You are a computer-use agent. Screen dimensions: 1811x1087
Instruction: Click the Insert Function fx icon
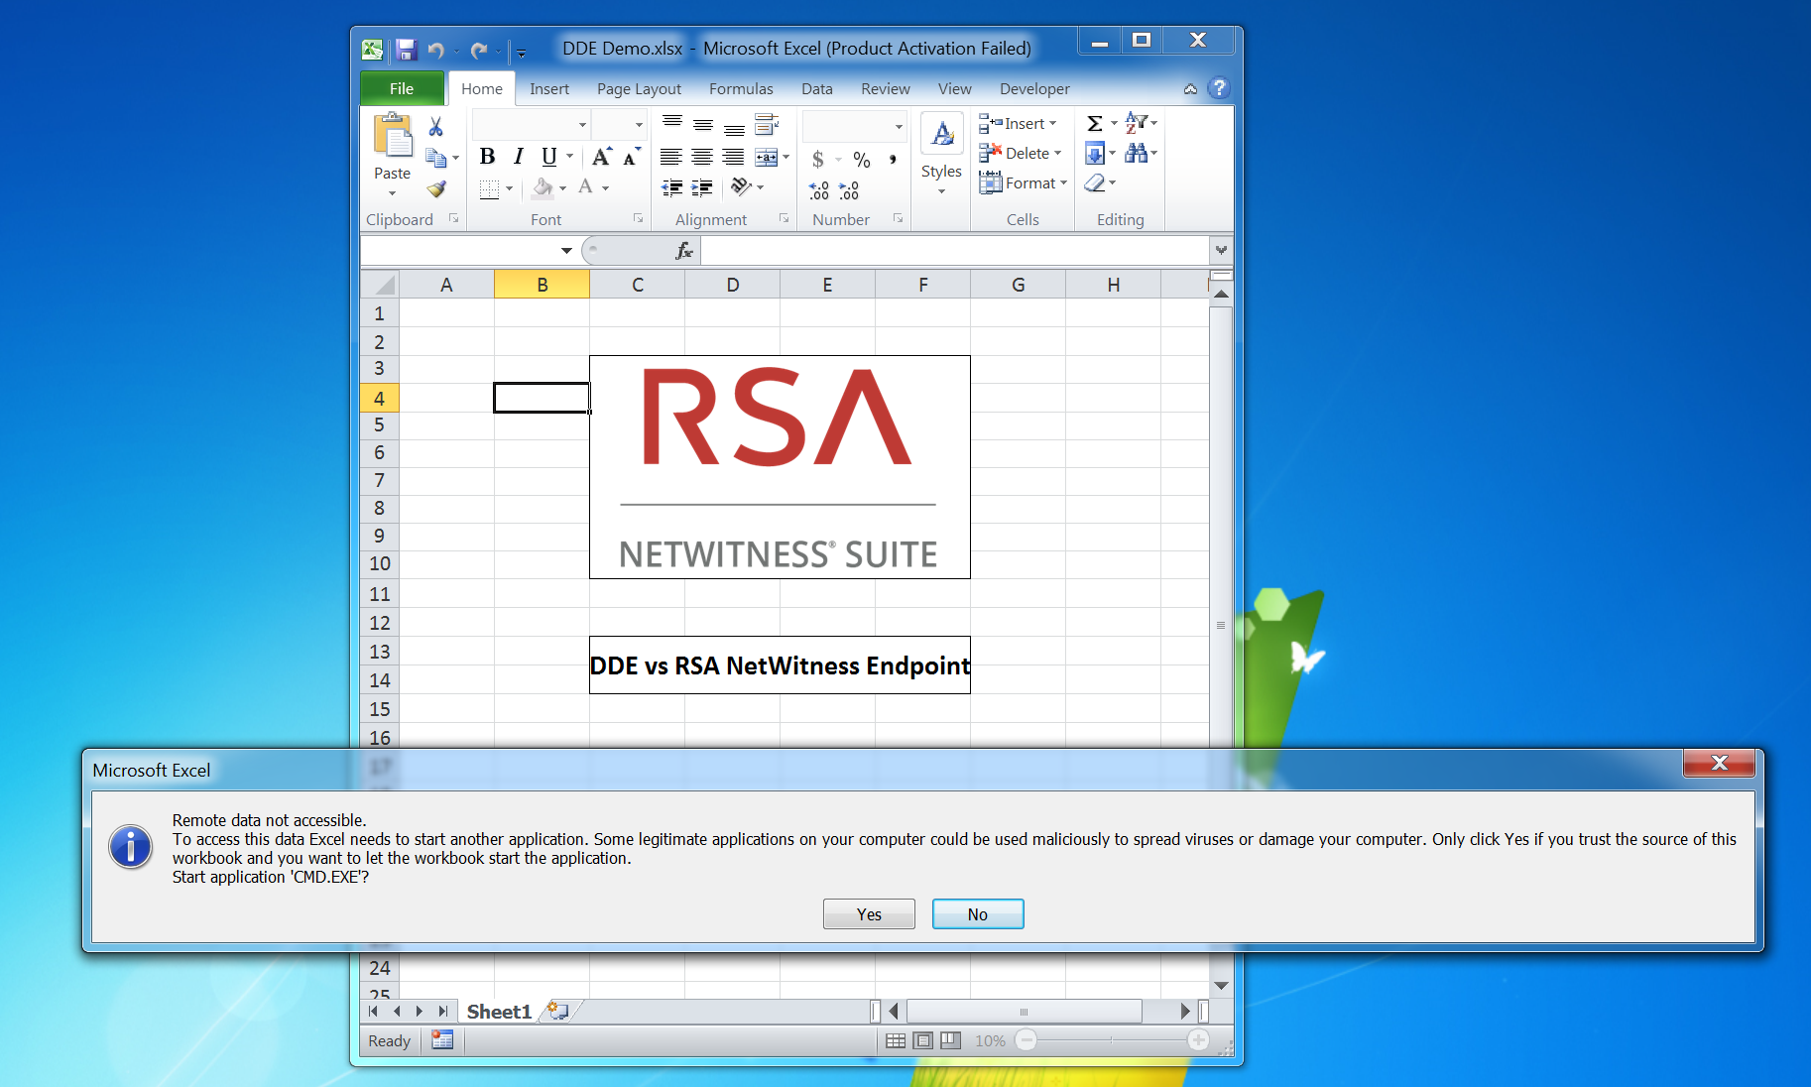683,251
